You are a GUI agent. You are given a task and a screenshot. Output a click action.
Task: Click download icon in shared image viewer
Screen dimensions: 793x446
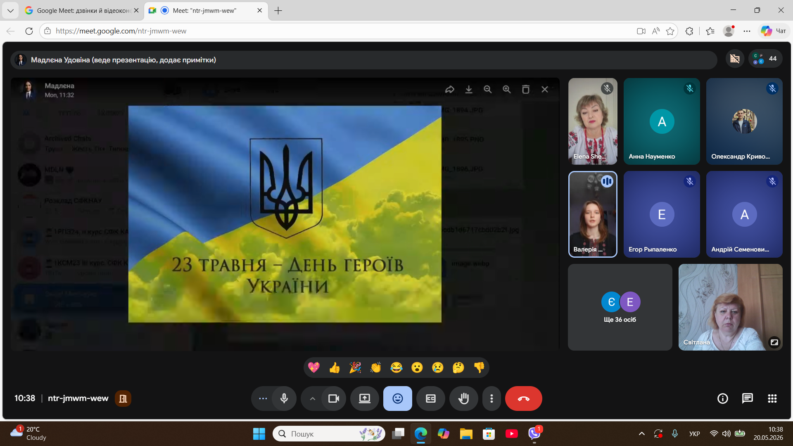[469, 89]
